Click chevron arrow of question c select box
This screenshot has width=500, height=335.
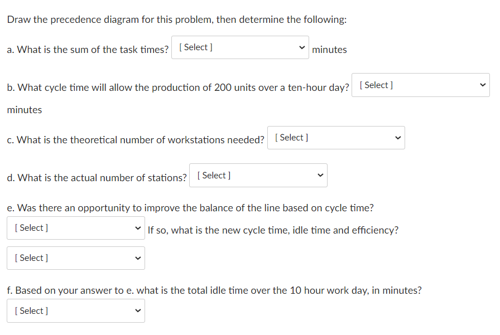398,138
